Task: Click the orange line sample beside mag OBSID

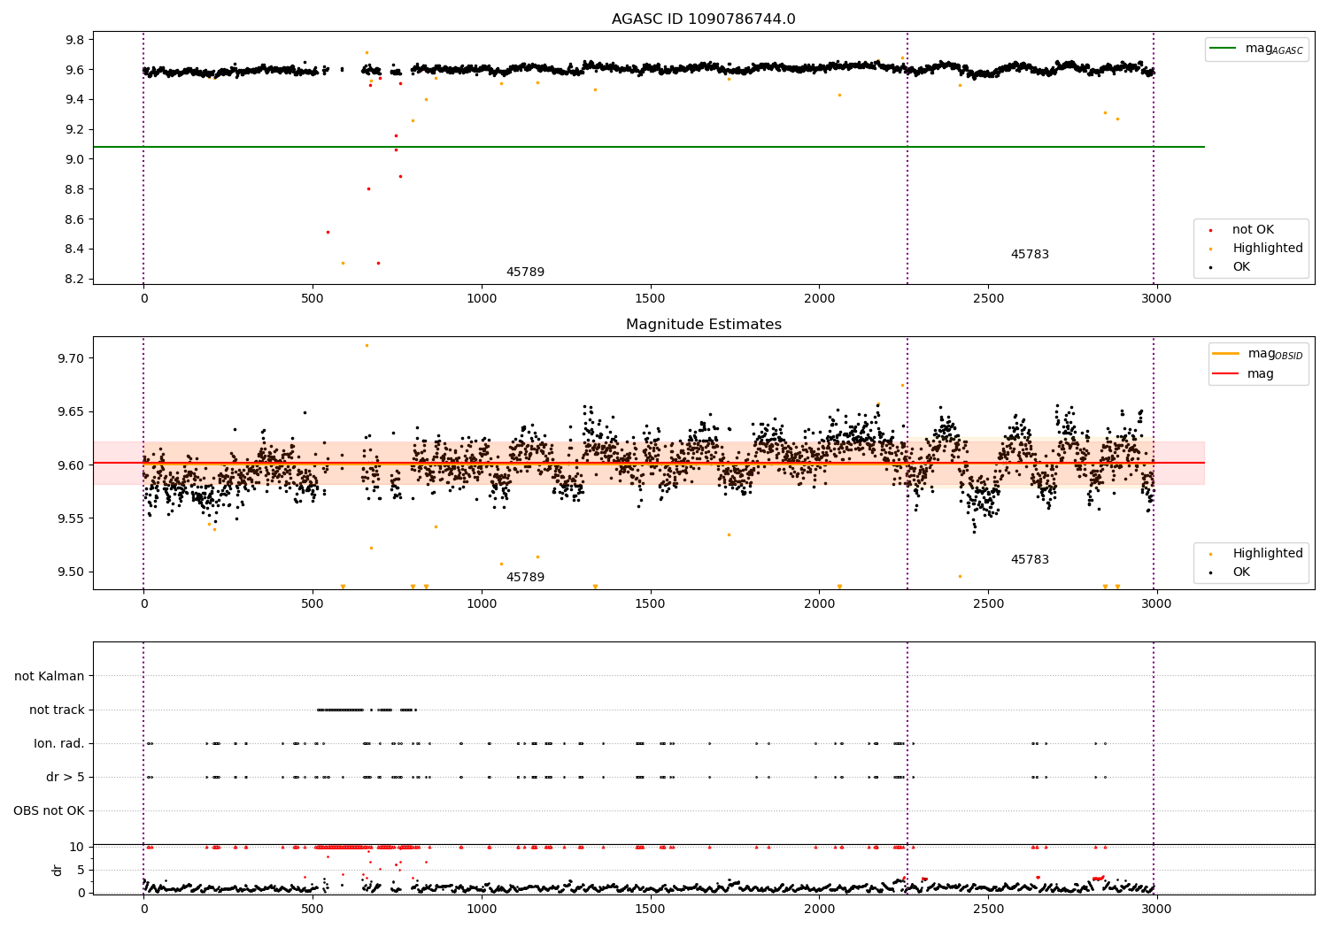Action: click(x=1227, y=354)
